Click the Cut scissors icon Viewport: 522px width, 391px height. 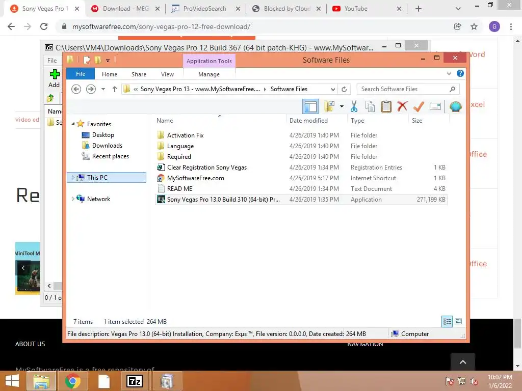click(x=354, y=106)
